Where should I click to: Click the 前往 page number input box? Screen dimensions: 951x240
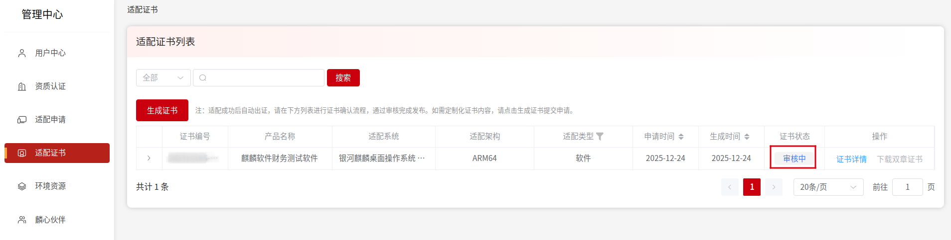tap(907, 187)
